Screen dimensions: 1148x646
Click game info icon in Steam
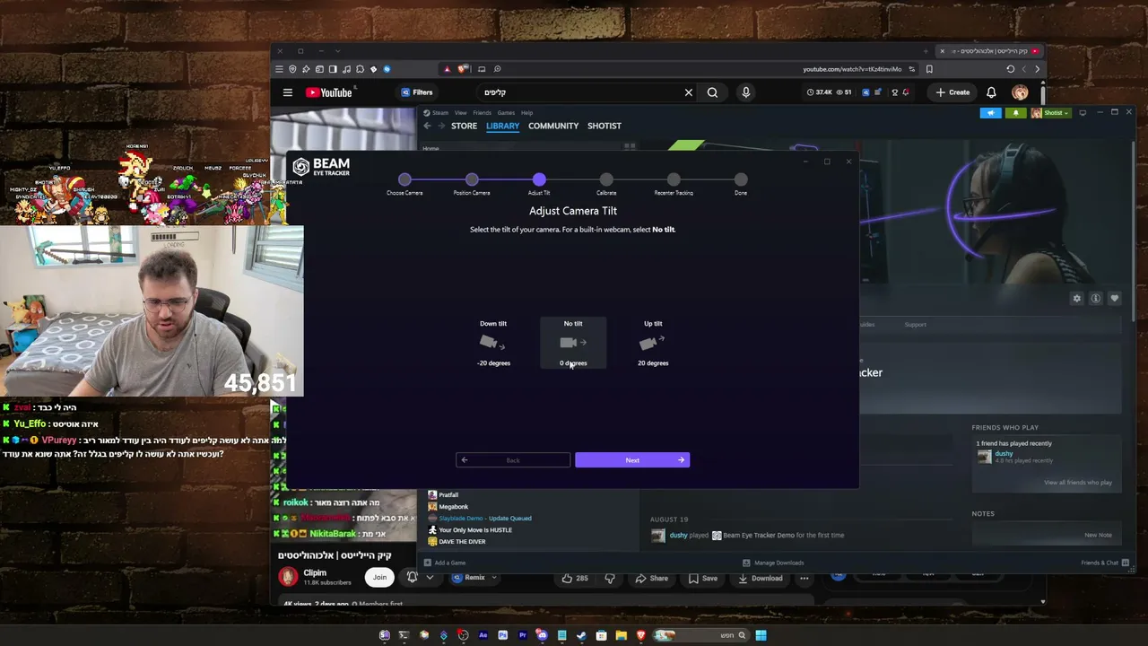[1096, 299]
